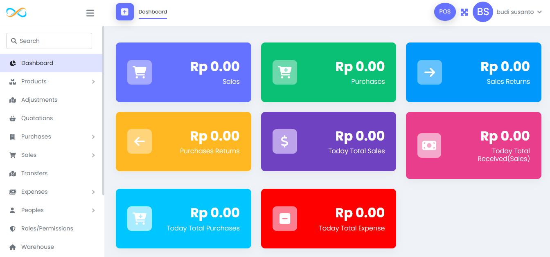Click the dollar icon on Today Total Sales
The width and height of the screenshot is (550, 257).
[285, 141]
